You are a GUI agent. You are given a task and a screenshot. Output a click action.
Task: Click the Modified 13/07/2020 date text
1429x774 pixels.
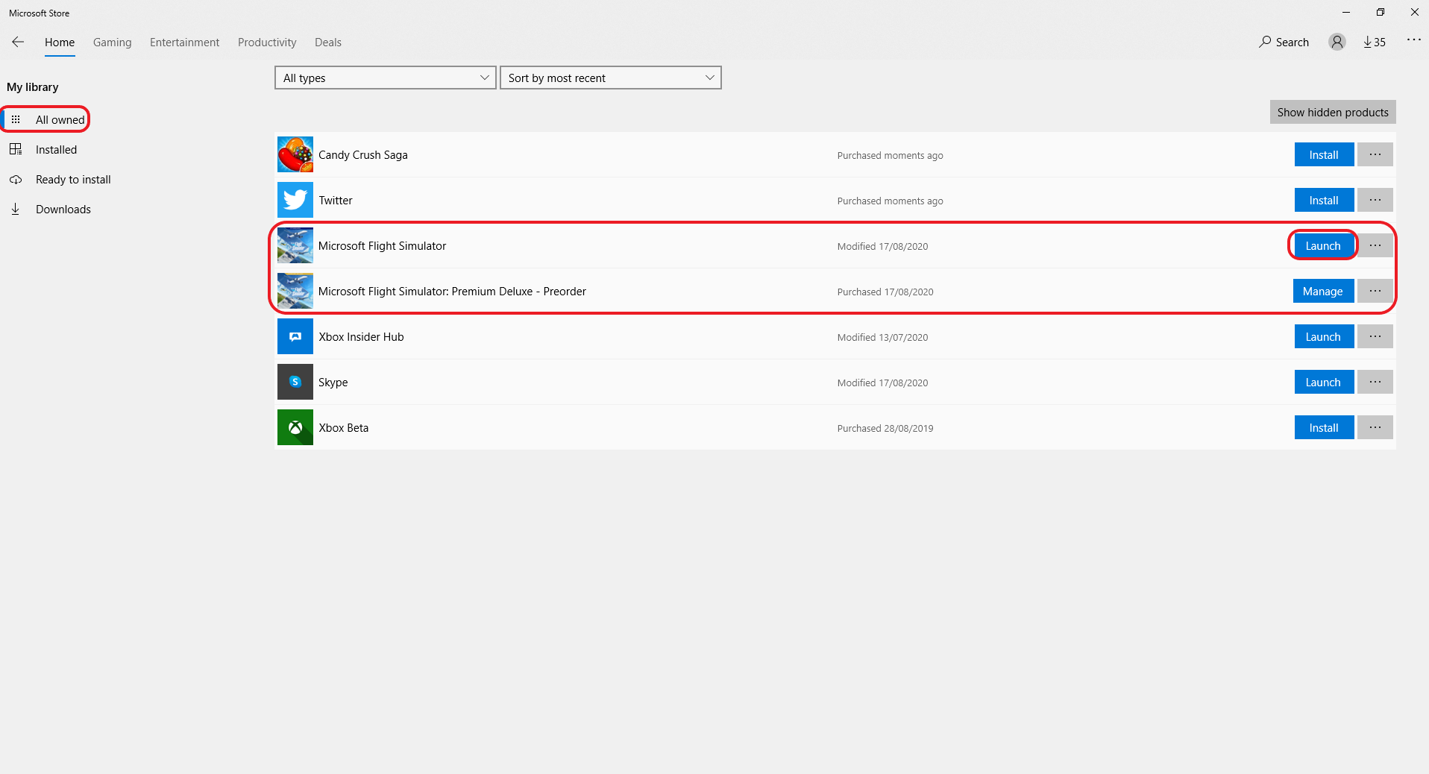click(x=882, y=338)
